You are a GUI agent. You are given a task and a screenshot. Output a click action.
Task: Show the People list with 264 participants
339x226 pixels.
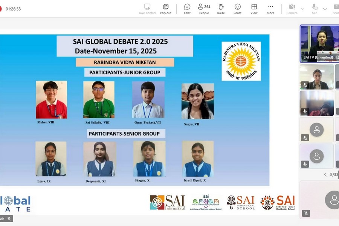(x=204, y=9)
